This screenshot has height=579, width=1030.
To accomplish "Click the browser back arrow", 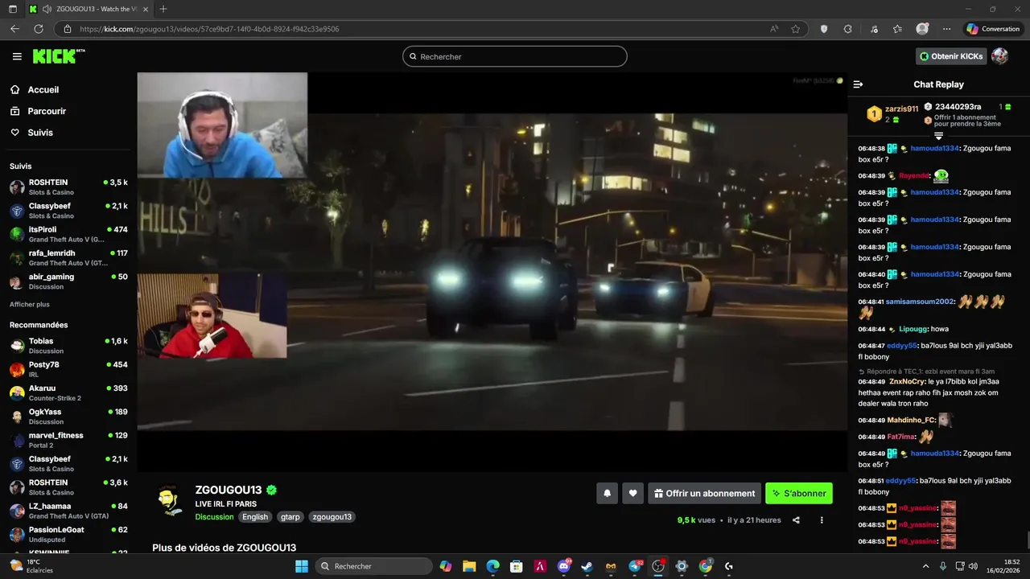I will (x=14, y=29).
